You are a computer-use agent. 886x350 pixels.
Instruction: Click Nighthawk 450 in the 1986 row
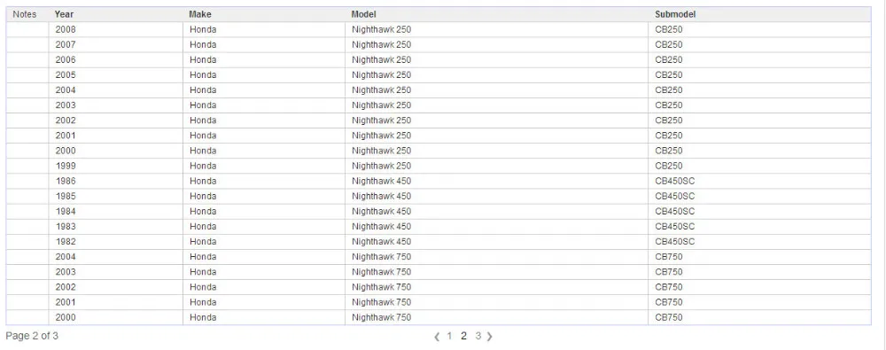click(381, 181)
